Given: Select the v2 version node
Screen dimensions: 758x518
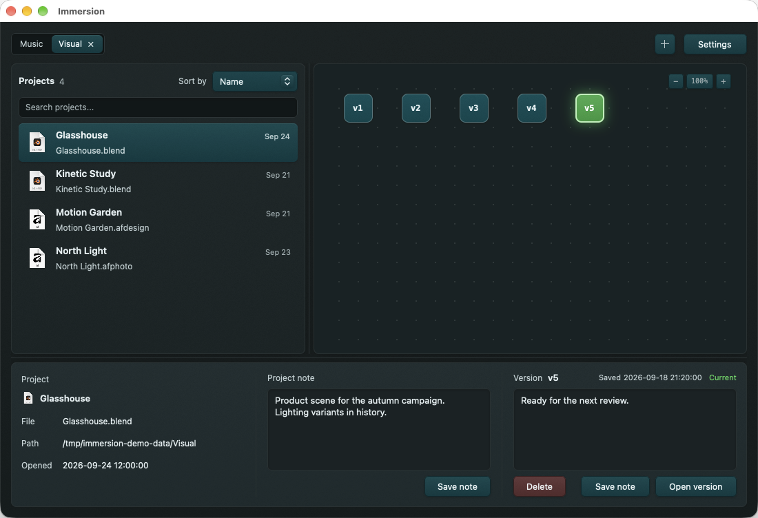Looking at the screenshot, I should click(x=416, y=108).
